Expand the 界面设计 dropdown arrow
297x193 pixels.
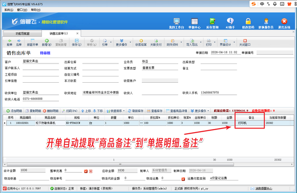click(x=234, y=42)
